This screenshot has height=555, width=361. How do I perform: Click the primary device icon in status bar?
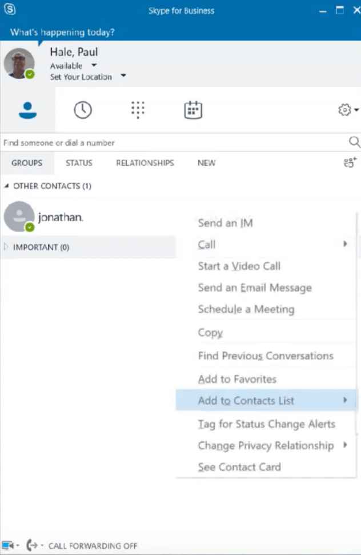point(8,545)
